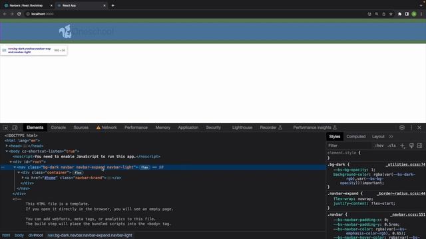This screenshot has width=426, height=239.
Task: Close the React App tab
Action: coord(105,5)
